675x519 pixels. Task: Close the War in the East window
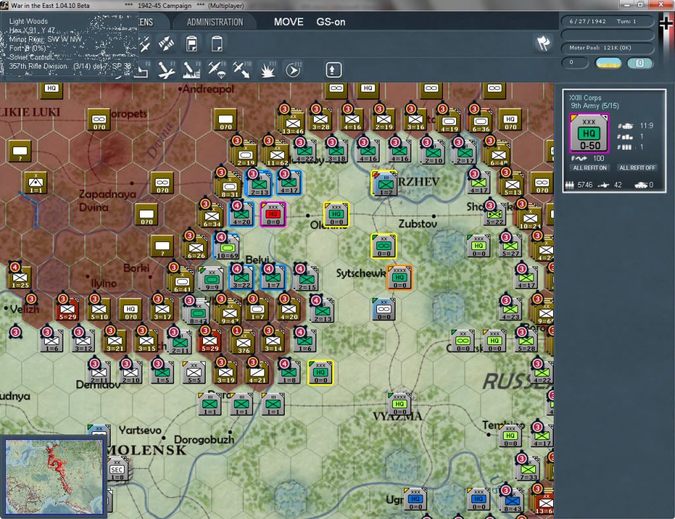click(660, 5)
